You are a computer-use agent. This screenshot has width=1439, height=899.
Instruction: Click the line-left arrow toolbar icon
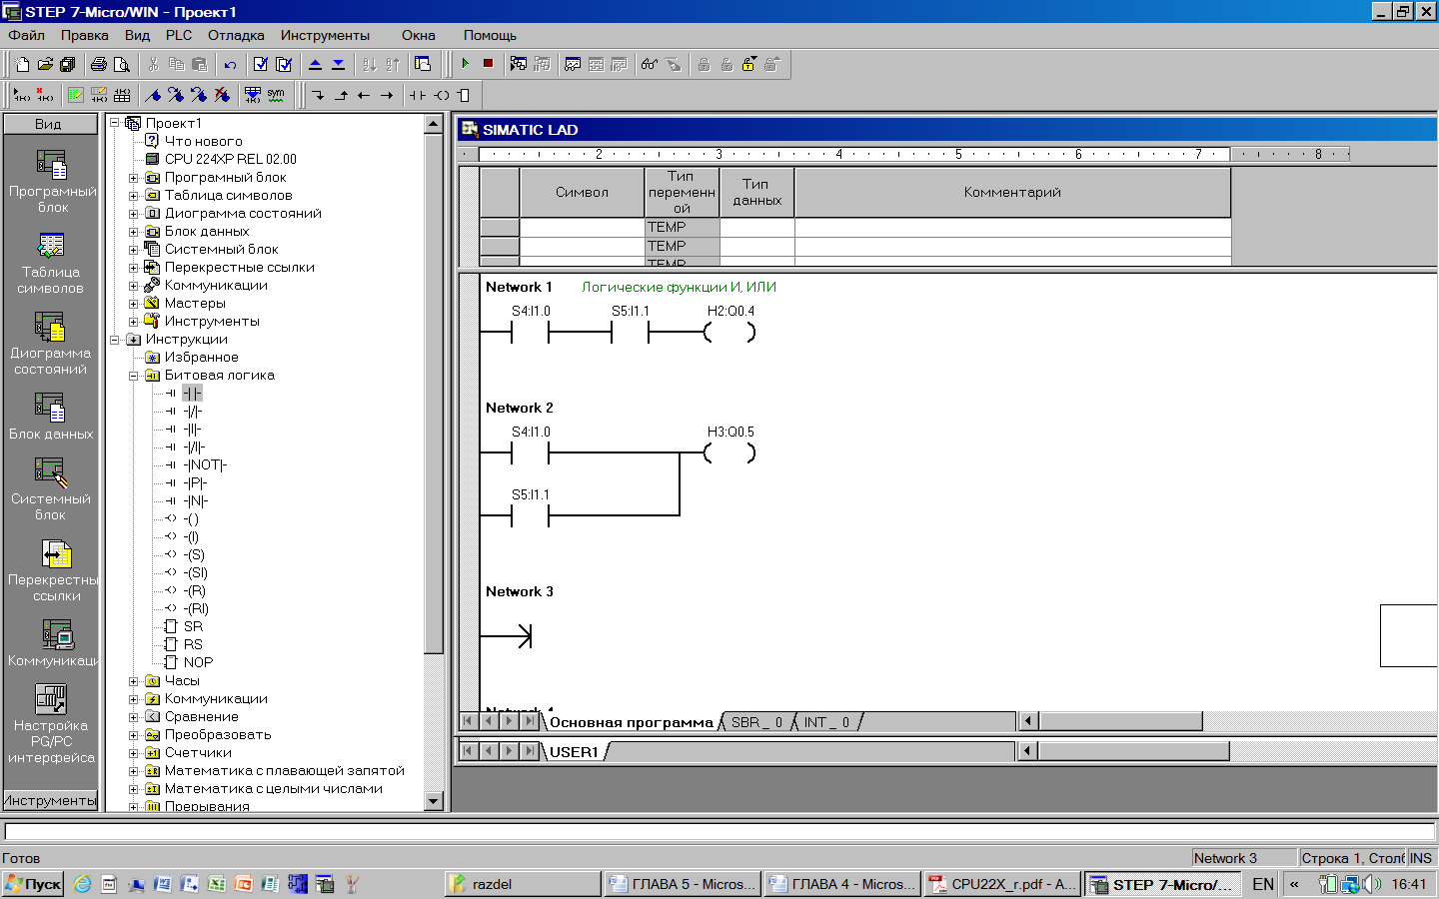pos(364,95)
